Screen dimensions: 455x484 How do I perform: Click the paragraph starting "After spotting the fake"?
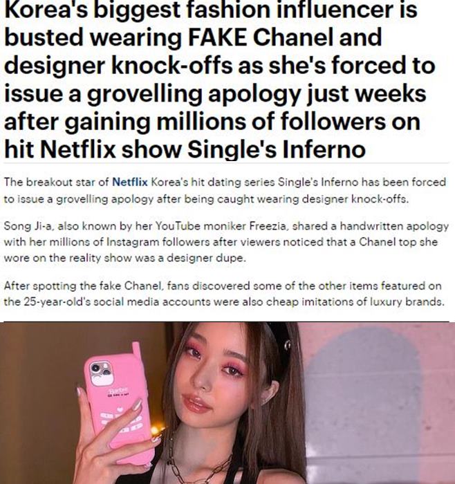coord(224,294)
